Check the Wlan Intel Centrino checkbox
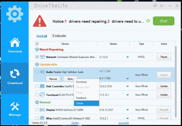The image size is (182, 126). pos(37,118)
